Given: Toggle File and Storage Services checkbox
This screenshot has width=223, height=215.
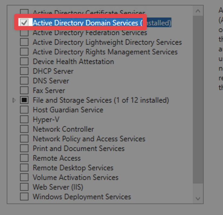Looking at the screenshot, I should pyautogui.click(x=24, y=100).
